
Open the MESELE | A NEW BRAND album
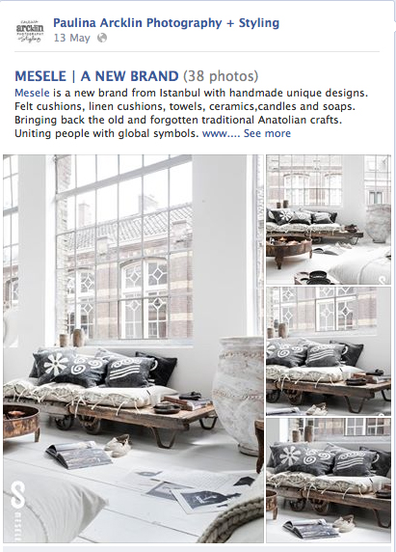[x=96, y=76]
